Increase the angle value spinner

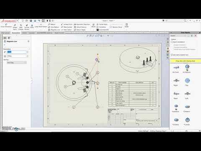point(28,55)
